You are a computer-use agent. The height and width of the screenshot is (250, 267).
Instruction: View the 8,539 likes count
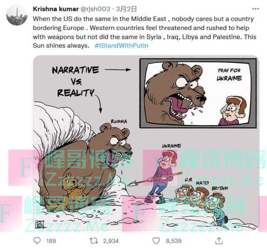point(174,241)
